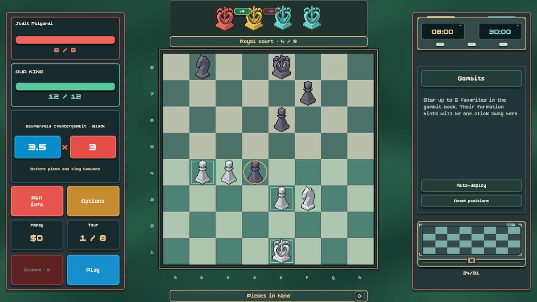Viewport: 537px width, 302px height.
Task: Click the middle knob on the chess clock
Action: click(472, 45)
